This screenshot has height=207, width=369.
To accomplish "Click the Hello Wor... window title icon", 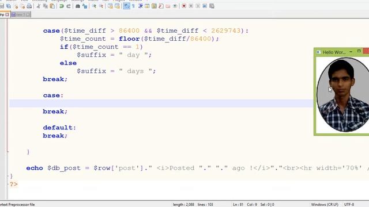I will pyautogui.click(x=319, y=52).
